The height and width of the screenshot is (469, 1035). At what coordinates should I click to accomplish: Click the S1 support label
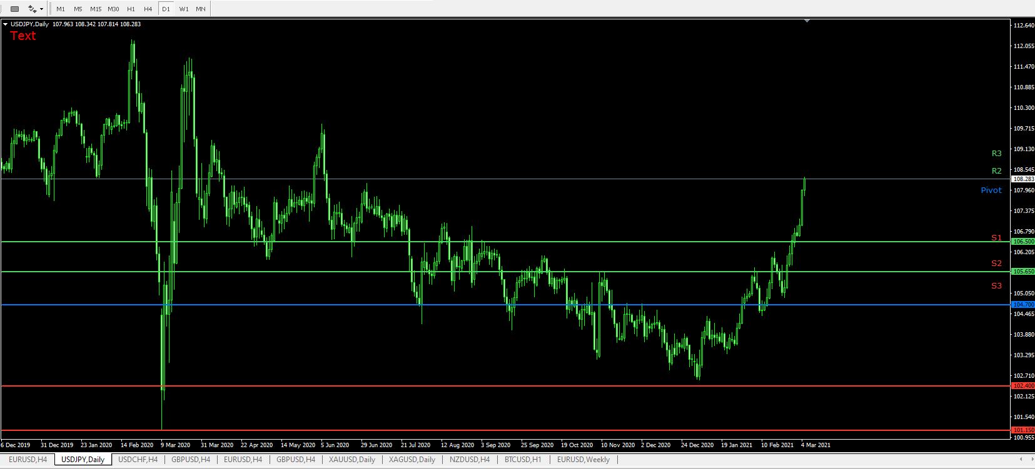[996, 238]
